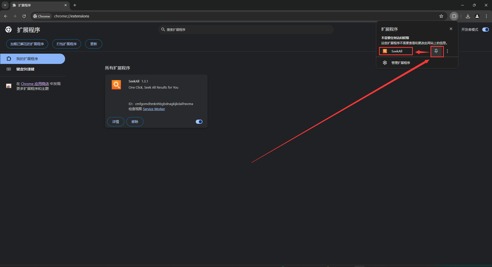The height and width of the screenshot is (267, 492).
Task: Click the Chrome Web Store rainbow icon
Action: coord(9,86)
